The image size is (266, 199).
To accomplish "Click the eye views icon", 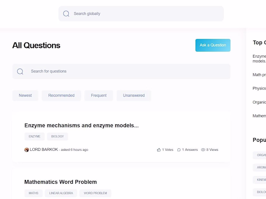I will pyautogui.click(x=203, y=150).
